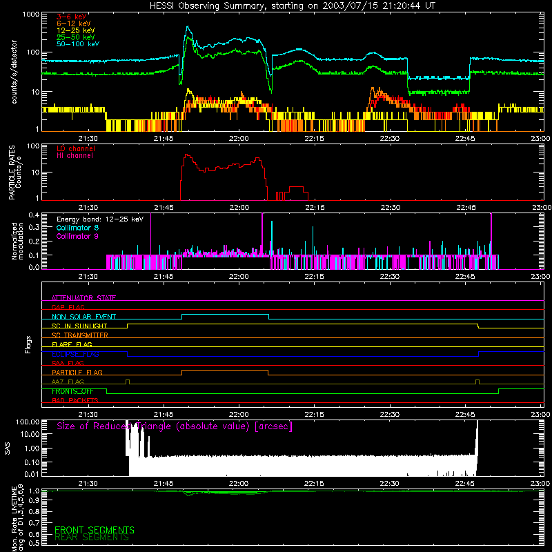The width and height of the screenshot is (552, 552).
Task: Click the 22:15 tick under the Flags plot
Action: 314,415
